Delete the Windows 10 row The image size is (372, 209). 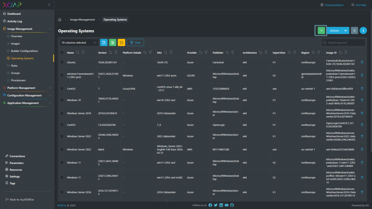click(x=362, y=100)
